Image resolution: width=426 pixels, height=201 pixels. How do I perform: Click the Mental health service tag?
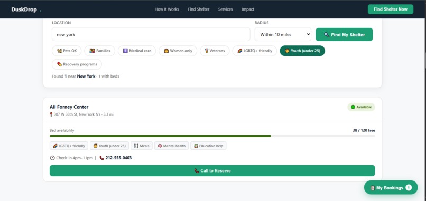pyautogui.click(x=171, y=146)
